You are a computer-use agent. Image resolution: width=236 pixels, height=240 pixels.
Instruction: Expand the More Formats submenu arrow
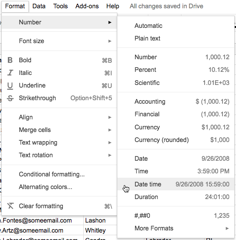tap(227, 228)
